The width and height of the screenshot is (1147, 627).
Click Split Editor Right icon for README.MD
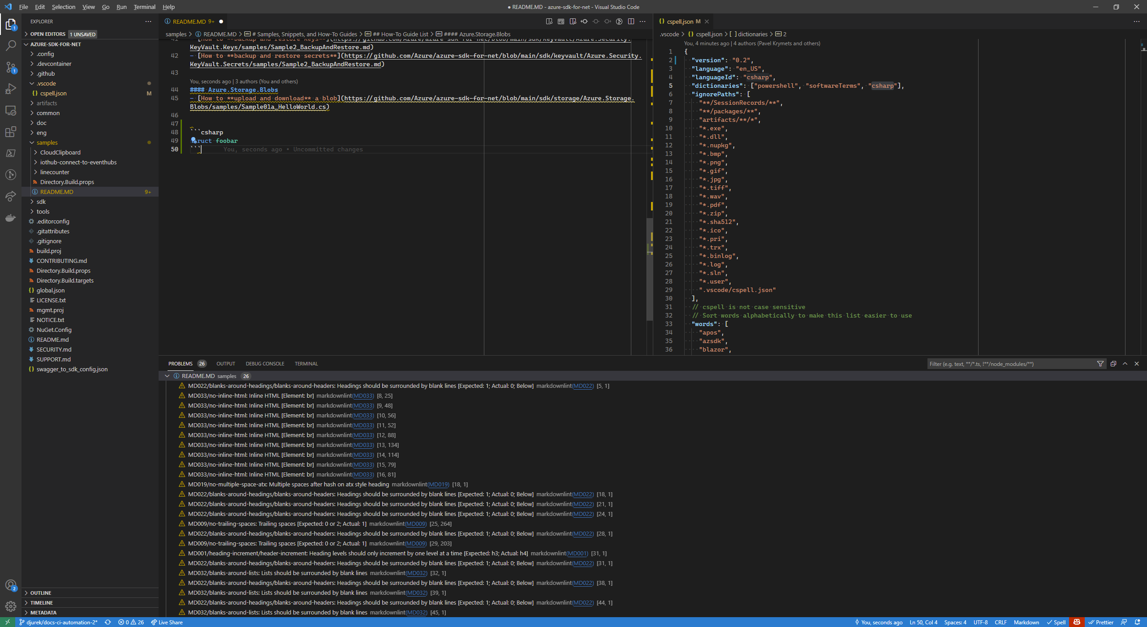pos(631,21)
